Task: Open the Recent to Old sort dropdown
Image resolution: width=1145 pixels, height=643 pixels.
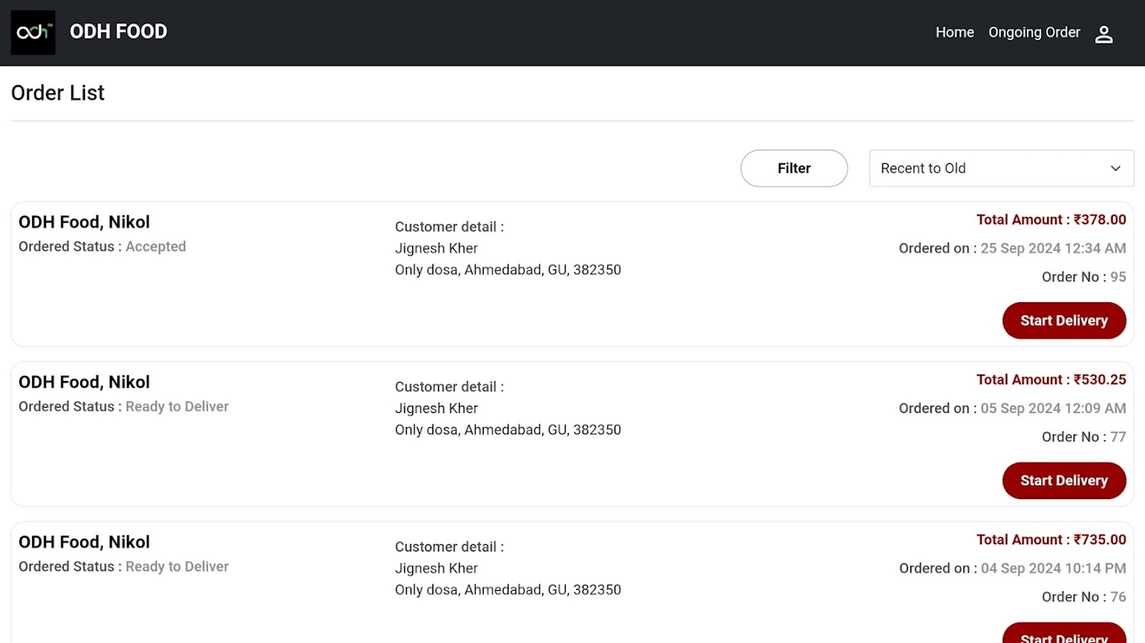Action: (1000, 168)
